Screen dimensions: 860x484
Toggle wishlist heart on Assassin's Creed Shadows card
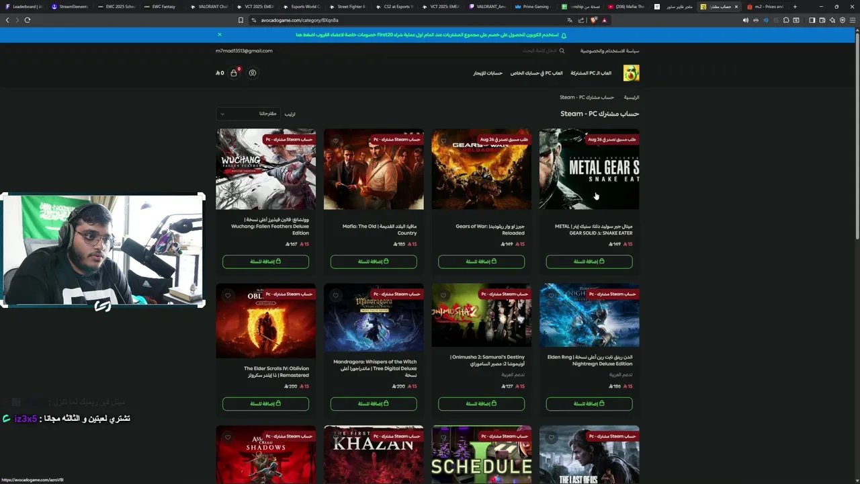point(228,437)
